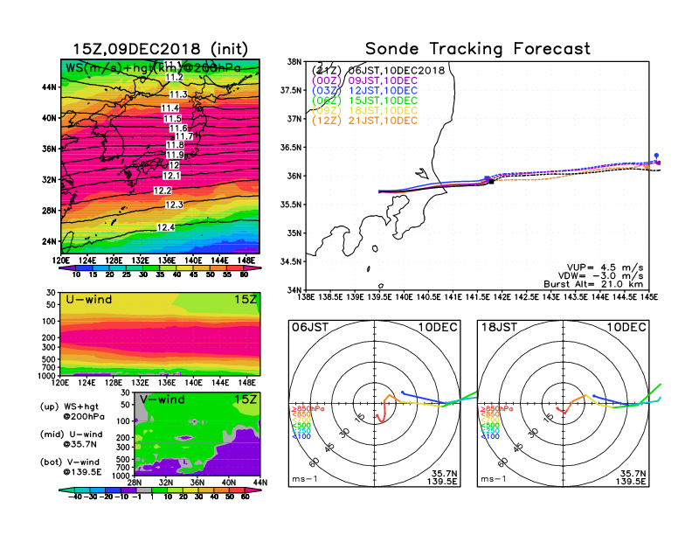This screenshot has height=535, width=692.
Task: Click the "06JST" hodograph title
Action: tap(310, 327)
